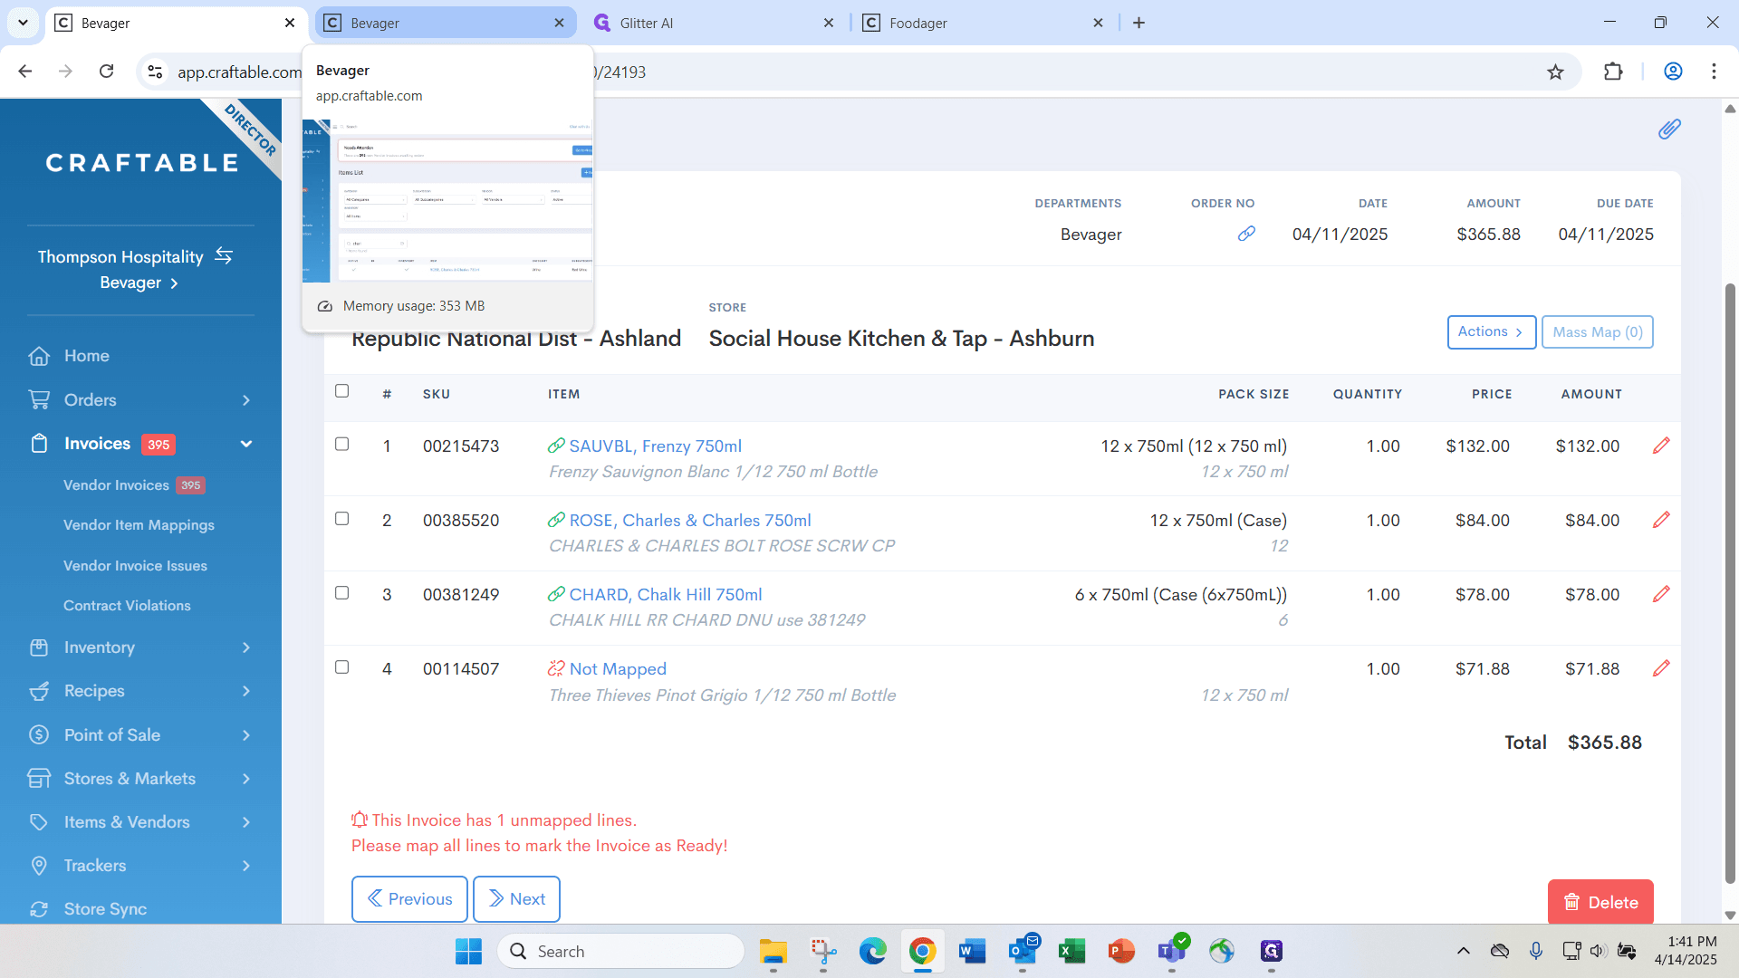This screenshot has width=1739, height=978.
Task: Click the Inventory sidebar icon
Action: click(39, 647)
